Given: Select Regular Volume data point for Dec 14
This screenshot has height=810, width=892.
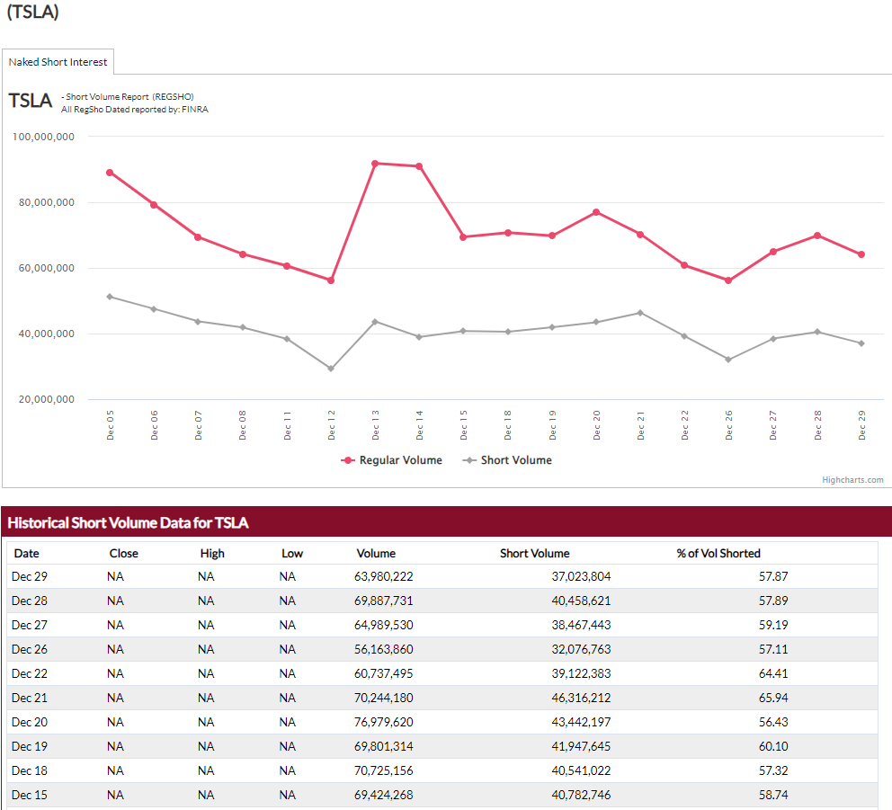Looking at the screenshot, I should pos(419,166).
